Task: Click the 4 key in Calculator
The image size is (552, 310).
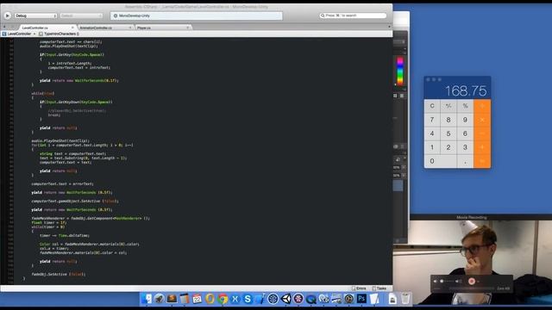Action: pyautogui.click(x=432, y=133)
